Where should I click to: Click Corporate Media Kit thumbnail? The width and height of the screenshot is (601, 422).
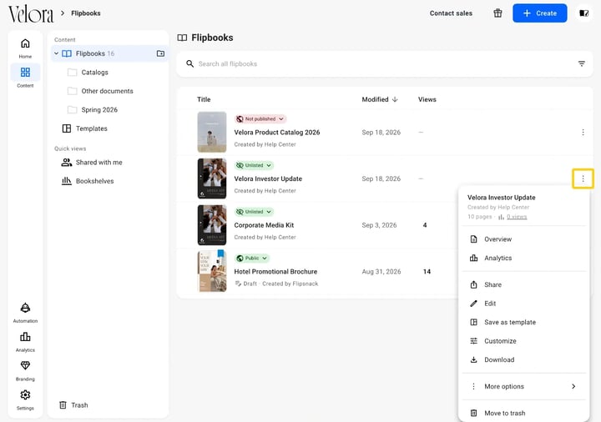pos(212,225)
